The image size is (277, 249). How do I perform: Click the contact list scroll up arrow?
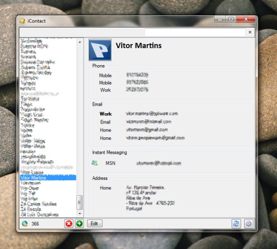80,42
